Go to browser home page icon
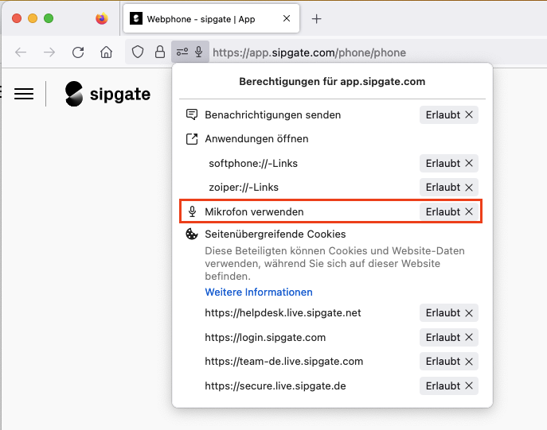 point(106,52)
